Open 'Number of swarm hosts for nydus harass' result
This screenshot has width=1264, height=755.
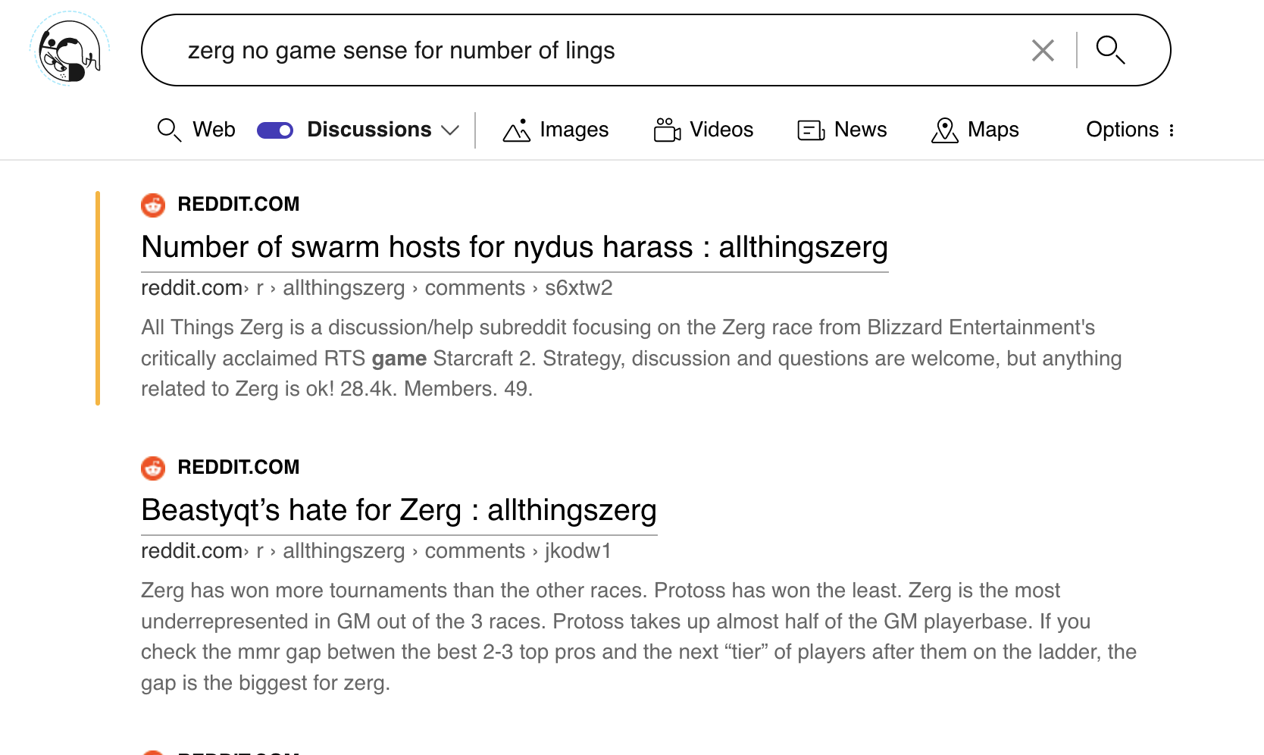coord(514,248)
